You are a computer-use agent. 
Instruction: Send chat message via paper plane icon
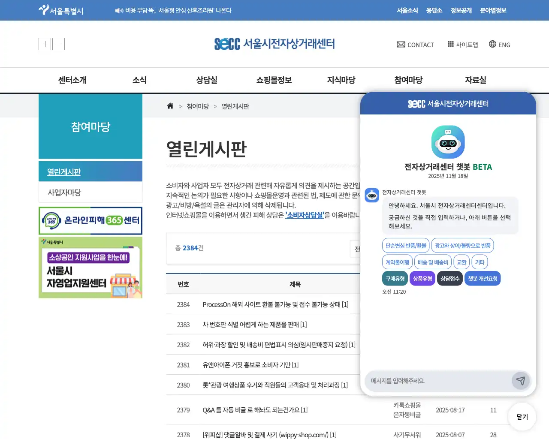pos(521,381)
